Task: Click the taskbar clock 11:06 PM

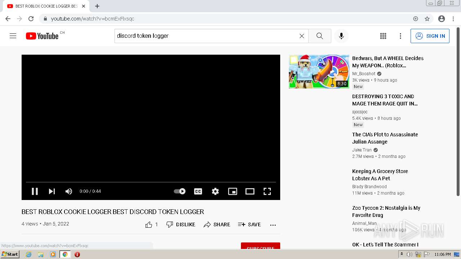Action: pyautogui.click(x=442, y=254)
